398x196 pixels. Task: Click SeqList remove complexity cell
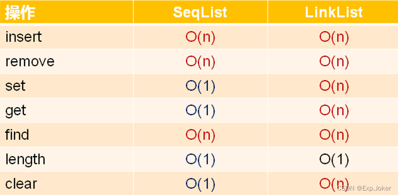[x=200, y=61]
